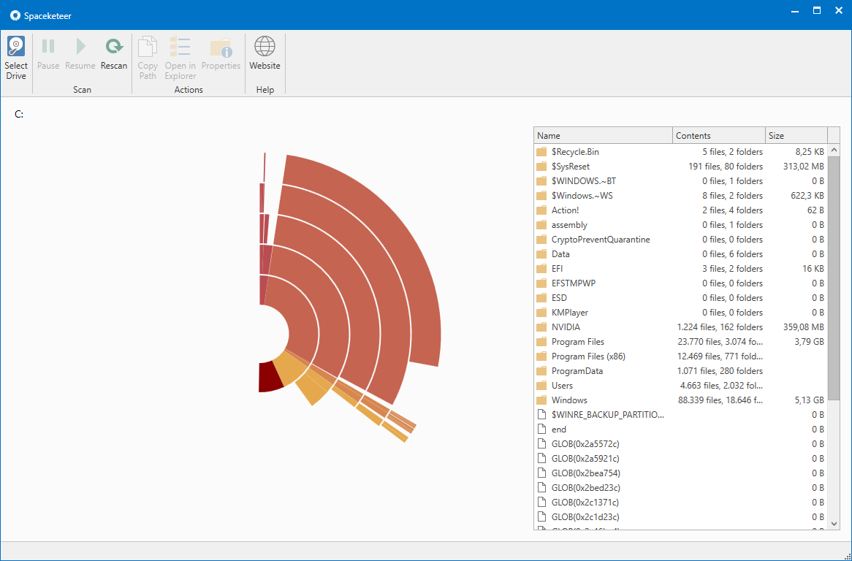Choose the $SysReset folder entry
This screenshot has width=852, height=561.
570,167
